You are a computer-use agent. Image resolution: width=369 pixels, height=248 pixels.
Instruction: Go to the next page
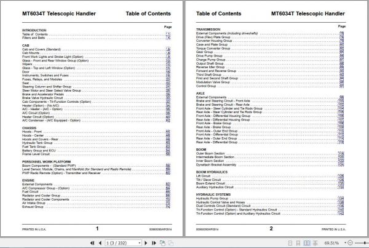146,243
